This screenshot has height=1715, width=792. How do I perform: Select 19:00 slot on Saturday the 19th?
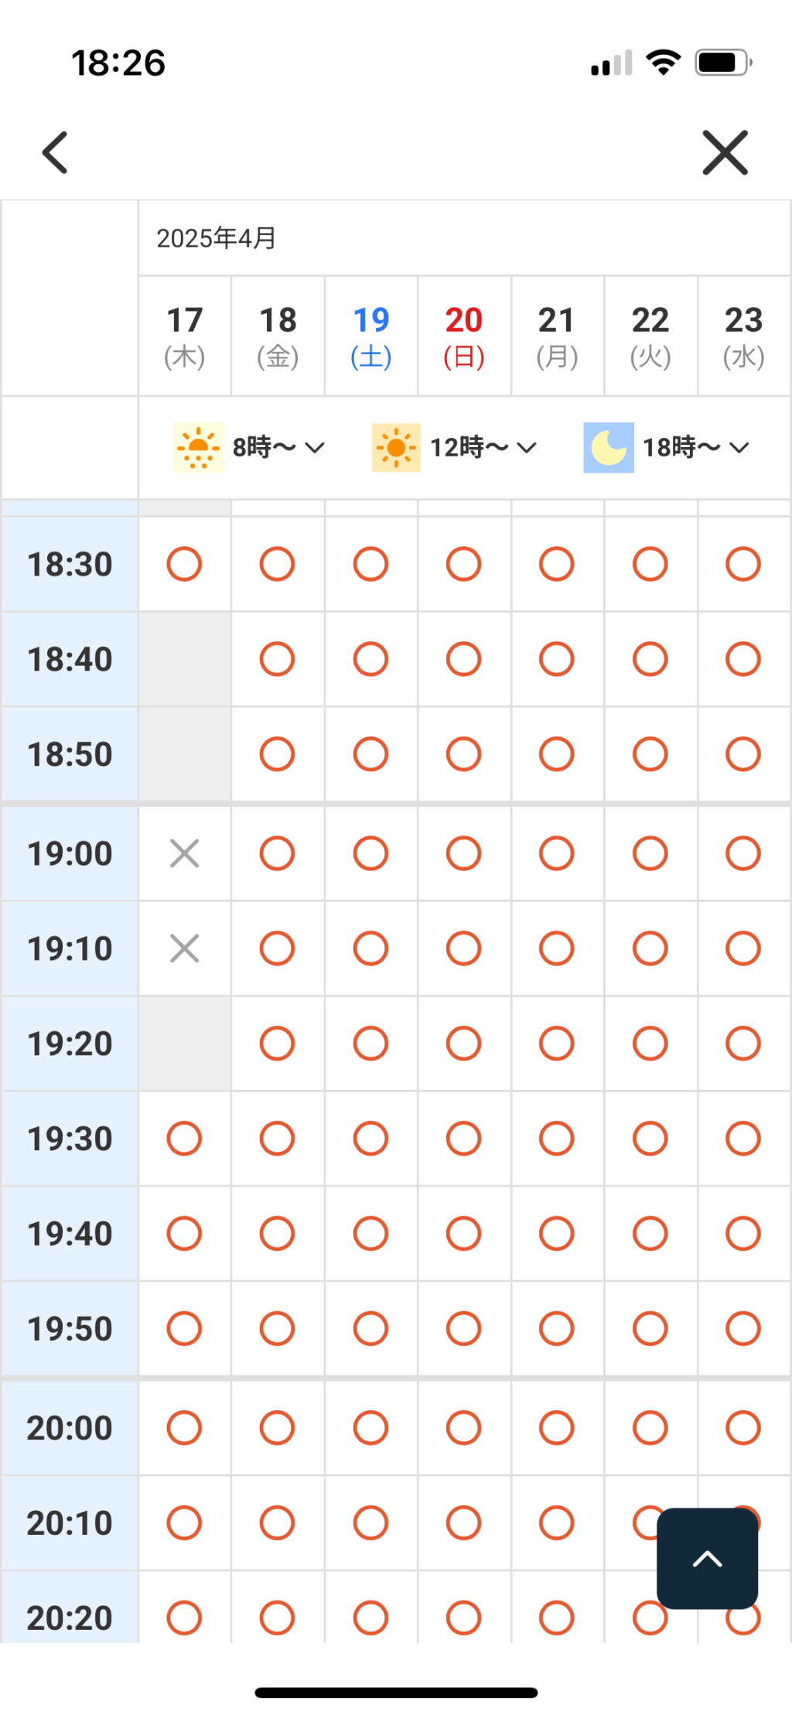point(370,853)
